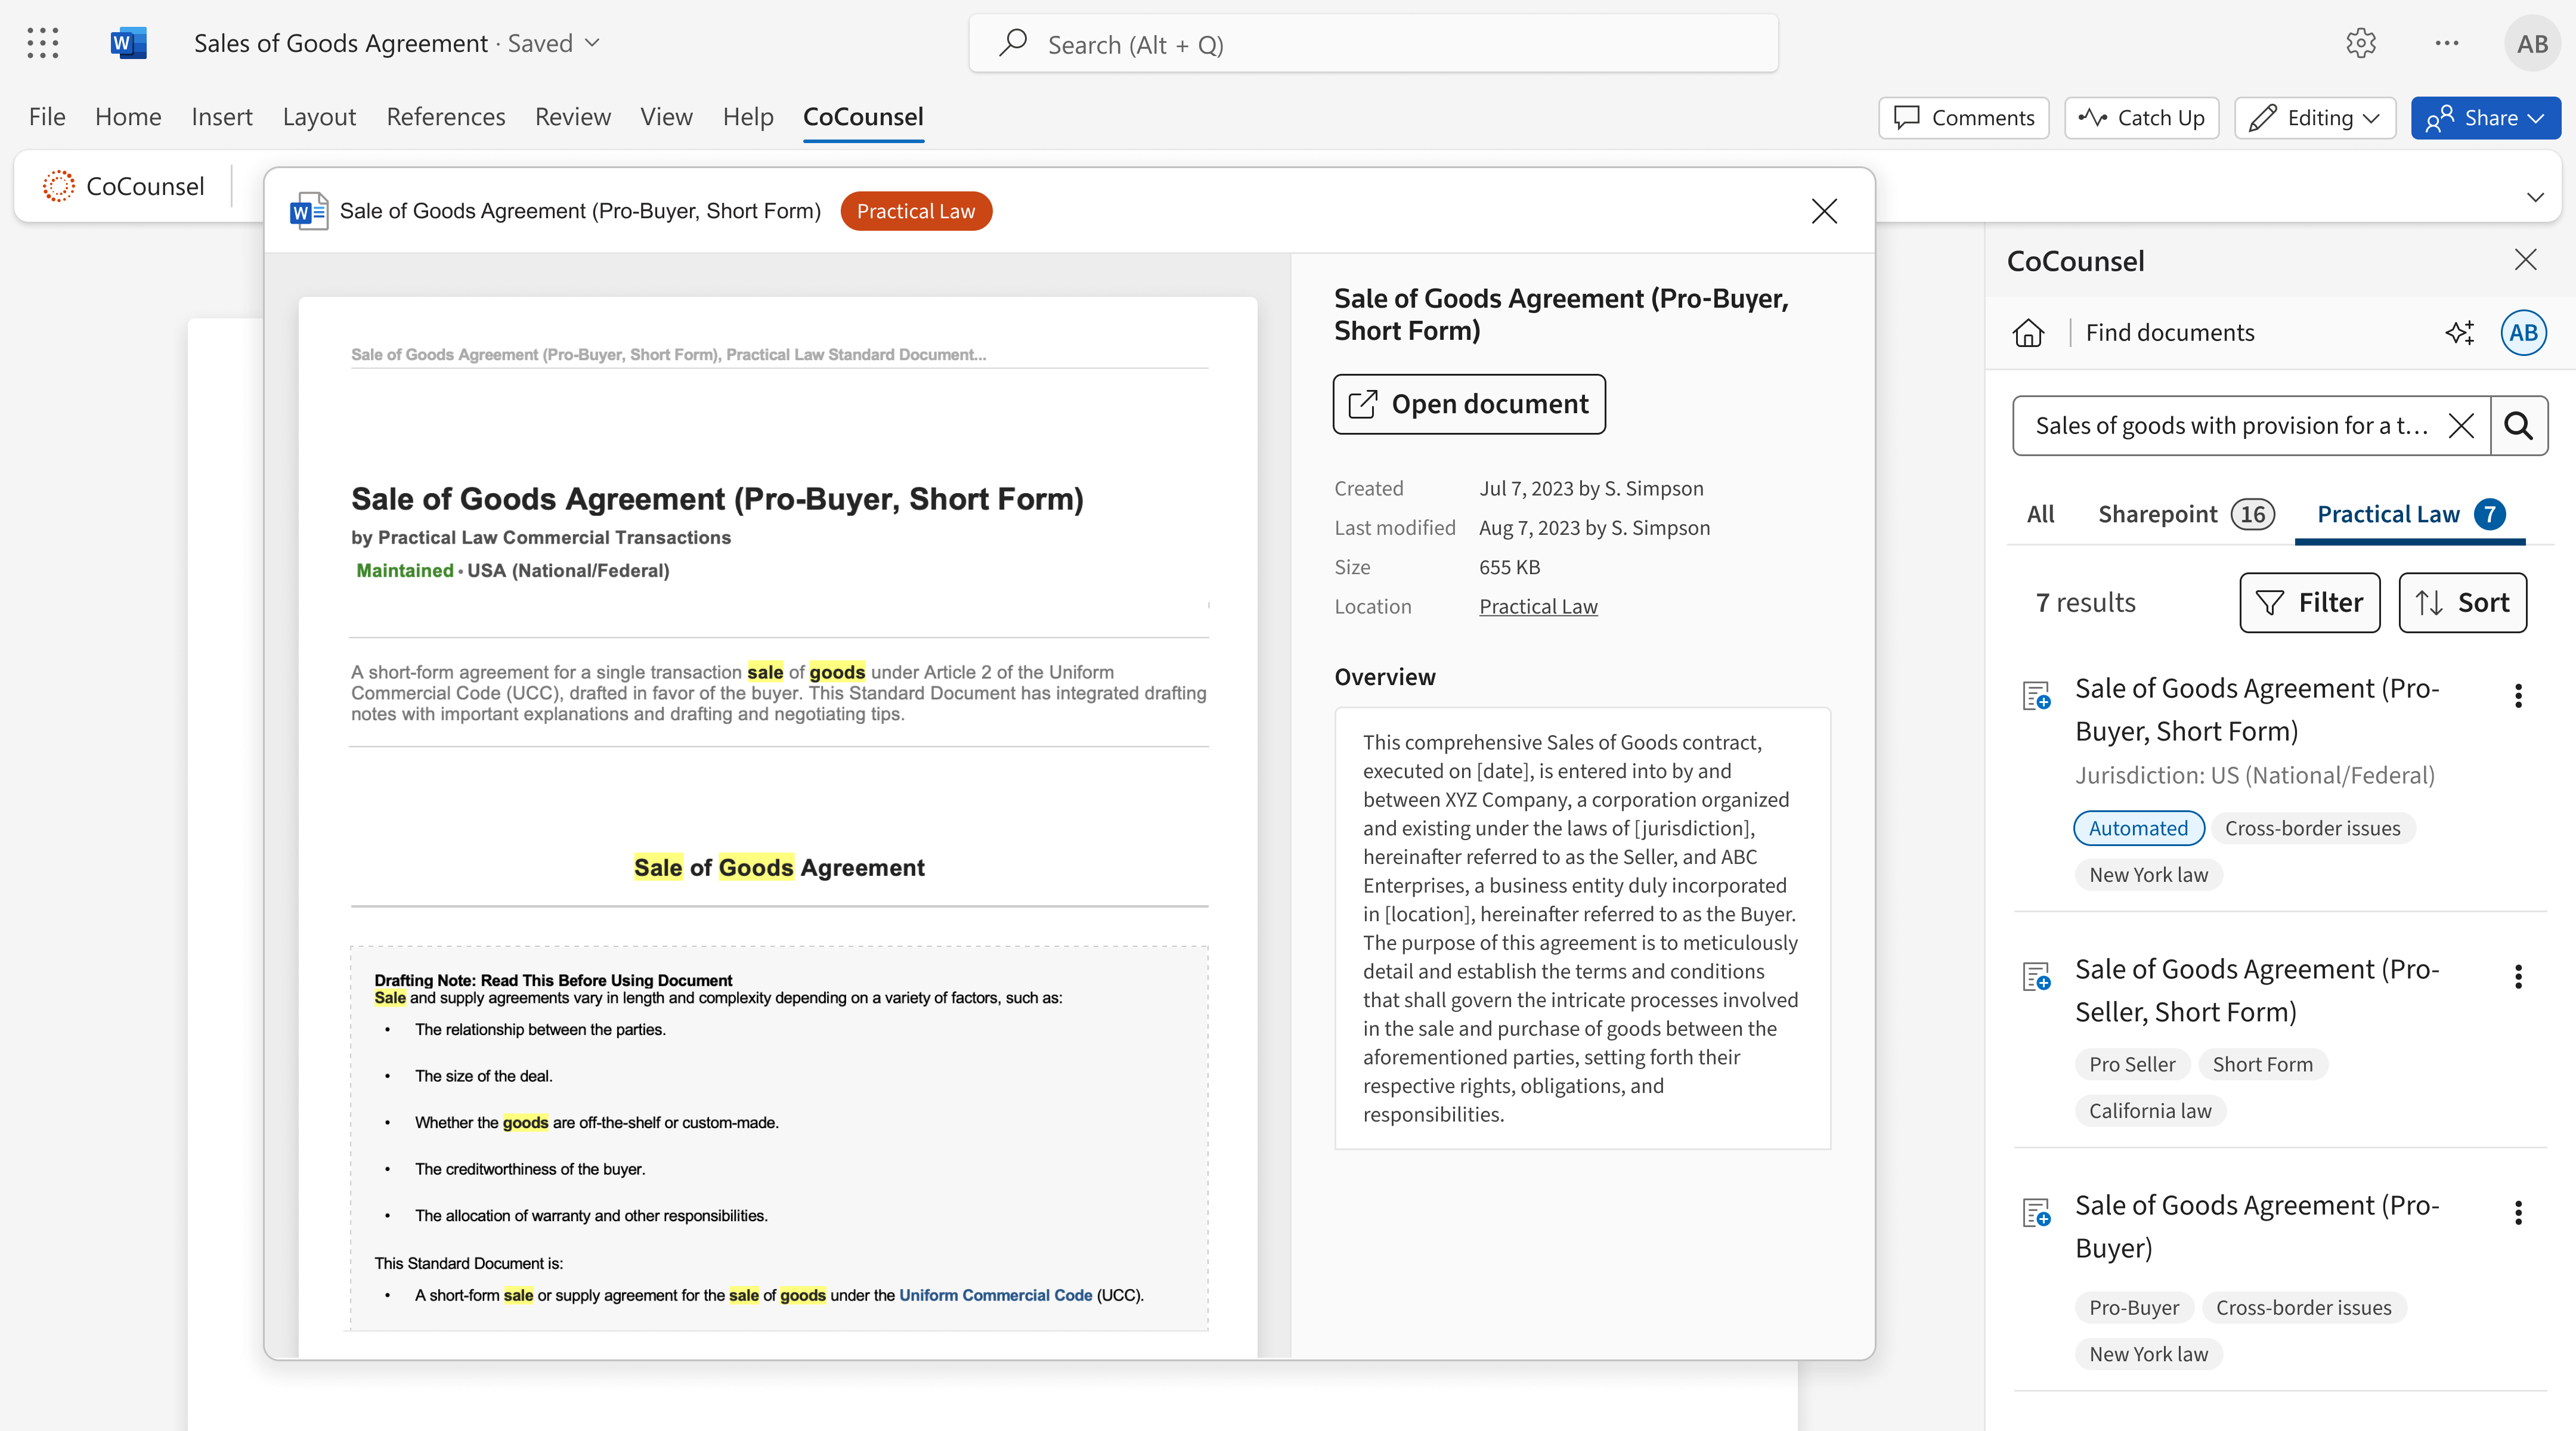Switch to the Insert tab

pos(222,117)
